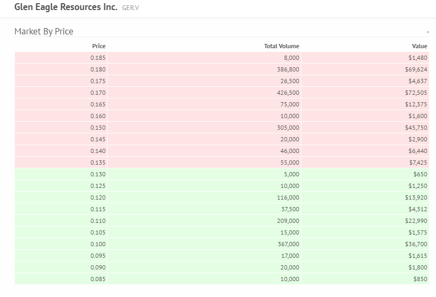The width and height of the screenshot is (436, 297).
Task: Select the 0.130 highest bid price
Action: click(98, 174)
